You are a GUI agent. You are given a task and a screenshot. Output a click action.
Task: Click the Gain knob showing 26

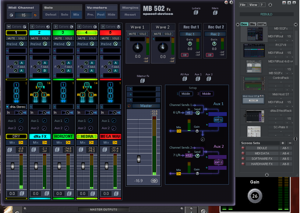[x=255, y=196]
